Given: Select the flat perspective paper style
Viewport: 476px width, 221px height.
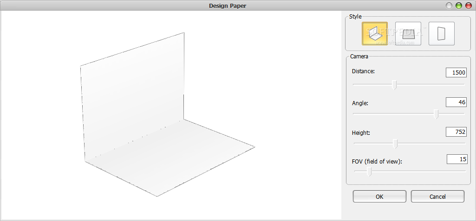Looking at the screenshot, I should (408, 34).
